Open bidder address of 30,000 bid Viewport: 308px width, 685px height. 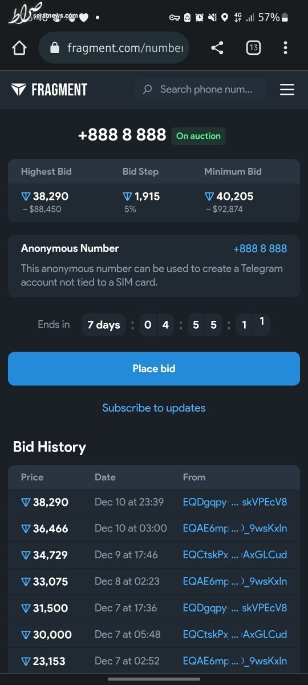click(235, 634)
